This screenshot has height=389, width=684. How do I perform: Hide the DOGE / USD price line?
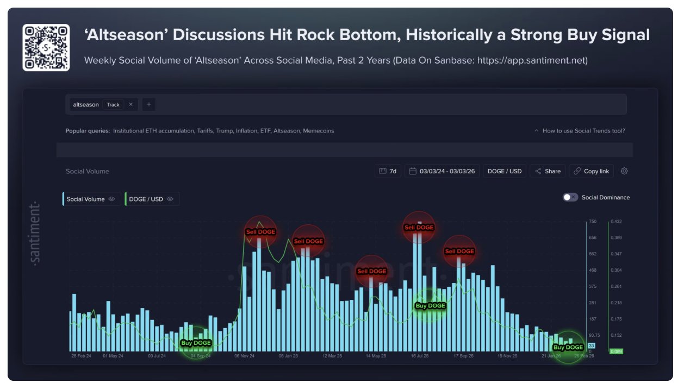pyautogui.click(x=170, y=199)
